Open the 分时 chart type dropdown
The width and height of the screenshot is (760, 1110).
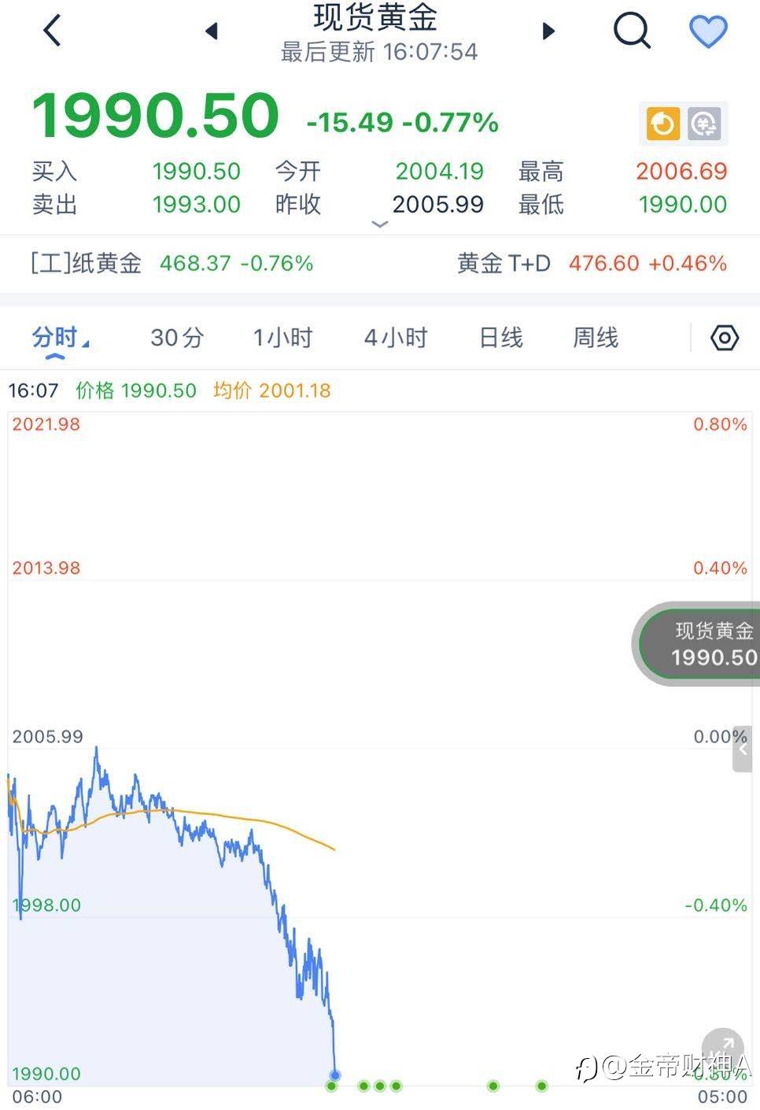tap(59, 339)
